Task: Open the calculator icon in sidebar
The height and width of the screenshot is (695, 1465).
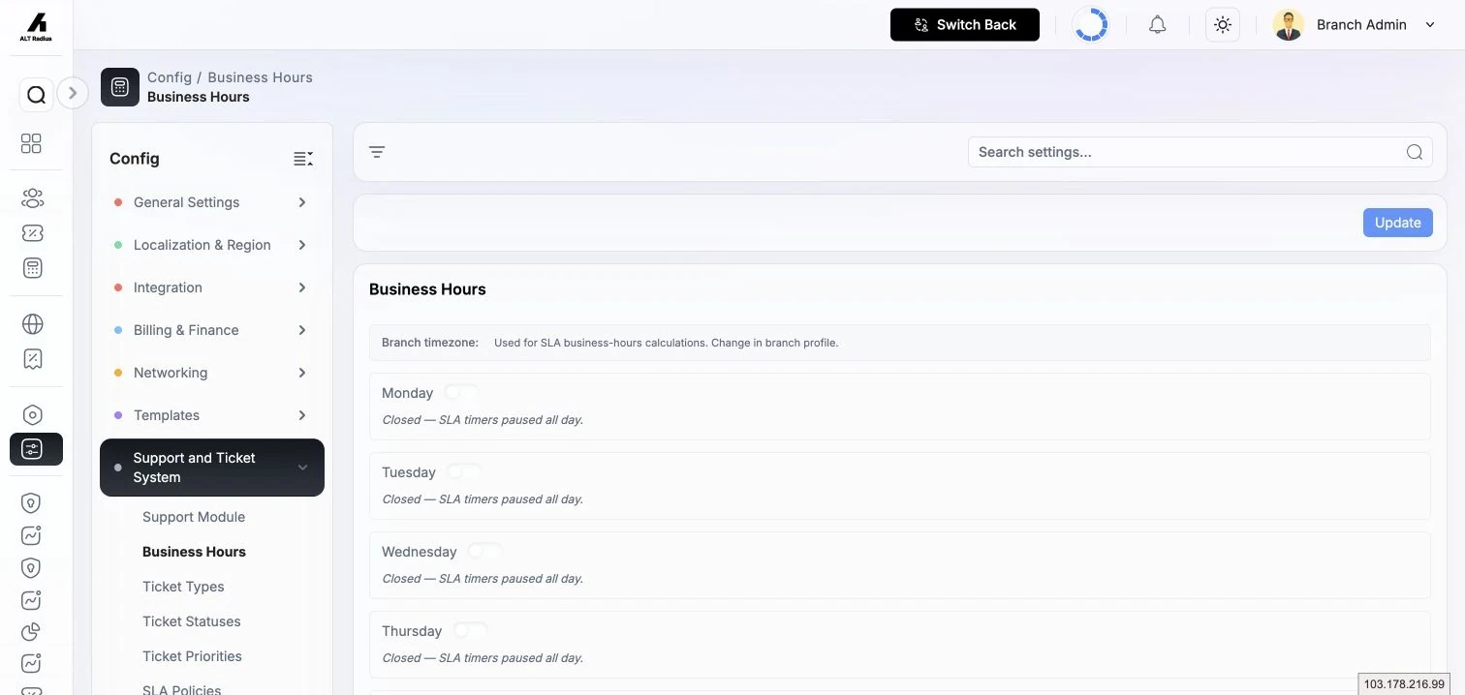Action: (32, 268)
